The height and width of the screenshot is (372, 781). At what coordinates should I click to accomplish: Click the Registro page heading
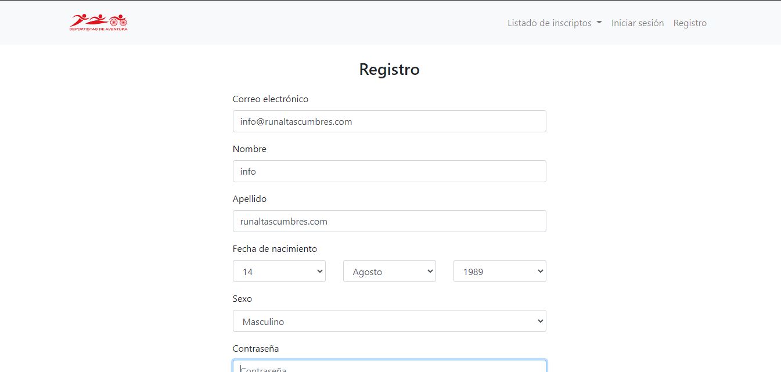coord(389,70)
